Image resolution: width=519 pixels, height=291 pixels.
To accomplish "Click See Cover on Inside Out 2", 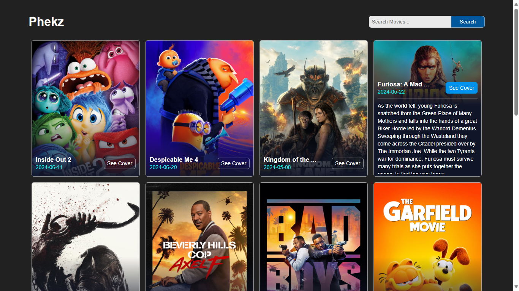I will (x=120, y=163).
